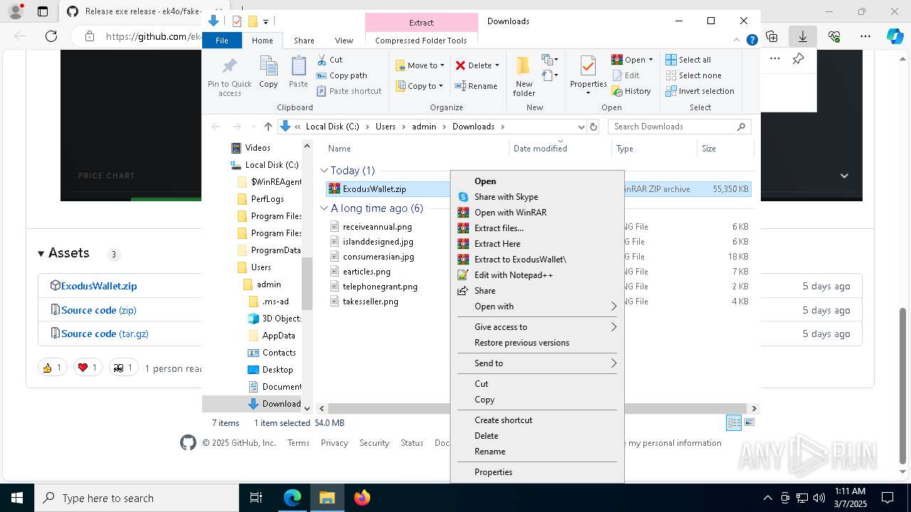Open Source code (tar.gz) link

coord(105,334)
